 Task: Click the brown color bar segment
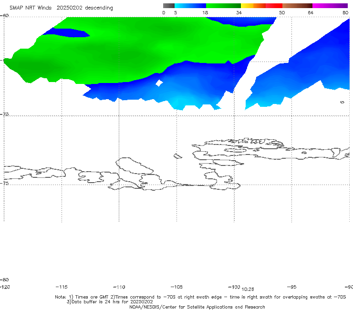[x=297, y=6]
